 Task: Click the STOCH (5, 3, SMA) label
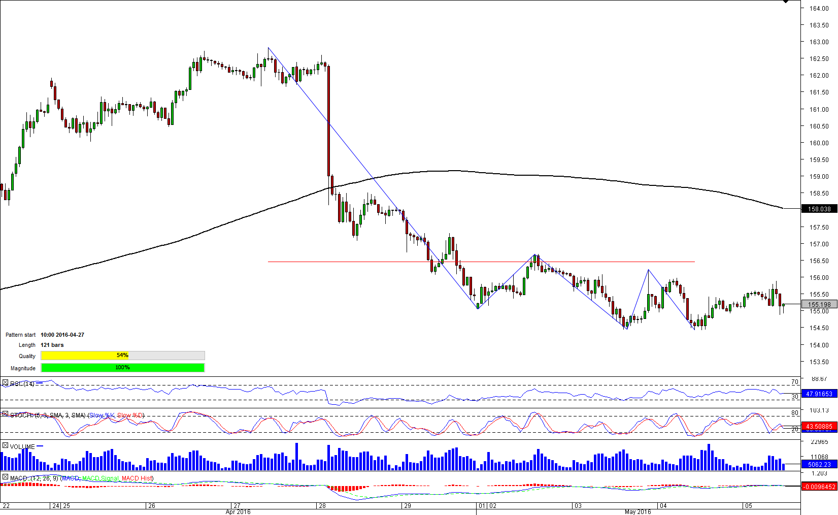coord(48,415)
